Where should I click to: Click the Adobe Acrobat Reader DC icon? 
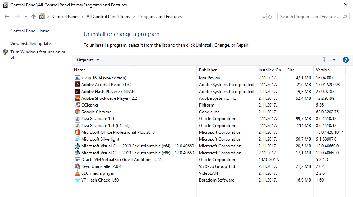pyautogui.click(x=77, y=85)
